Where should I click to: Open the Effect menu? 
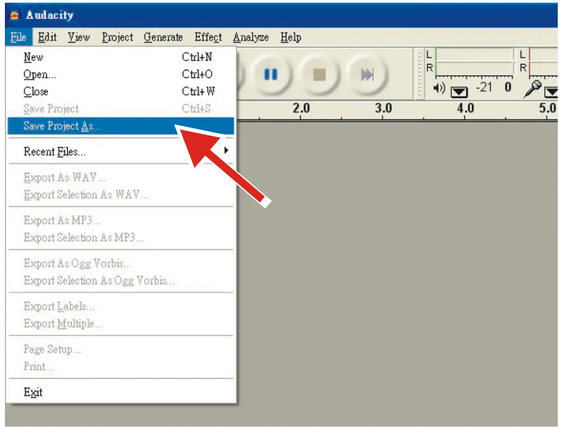(208, 37)
